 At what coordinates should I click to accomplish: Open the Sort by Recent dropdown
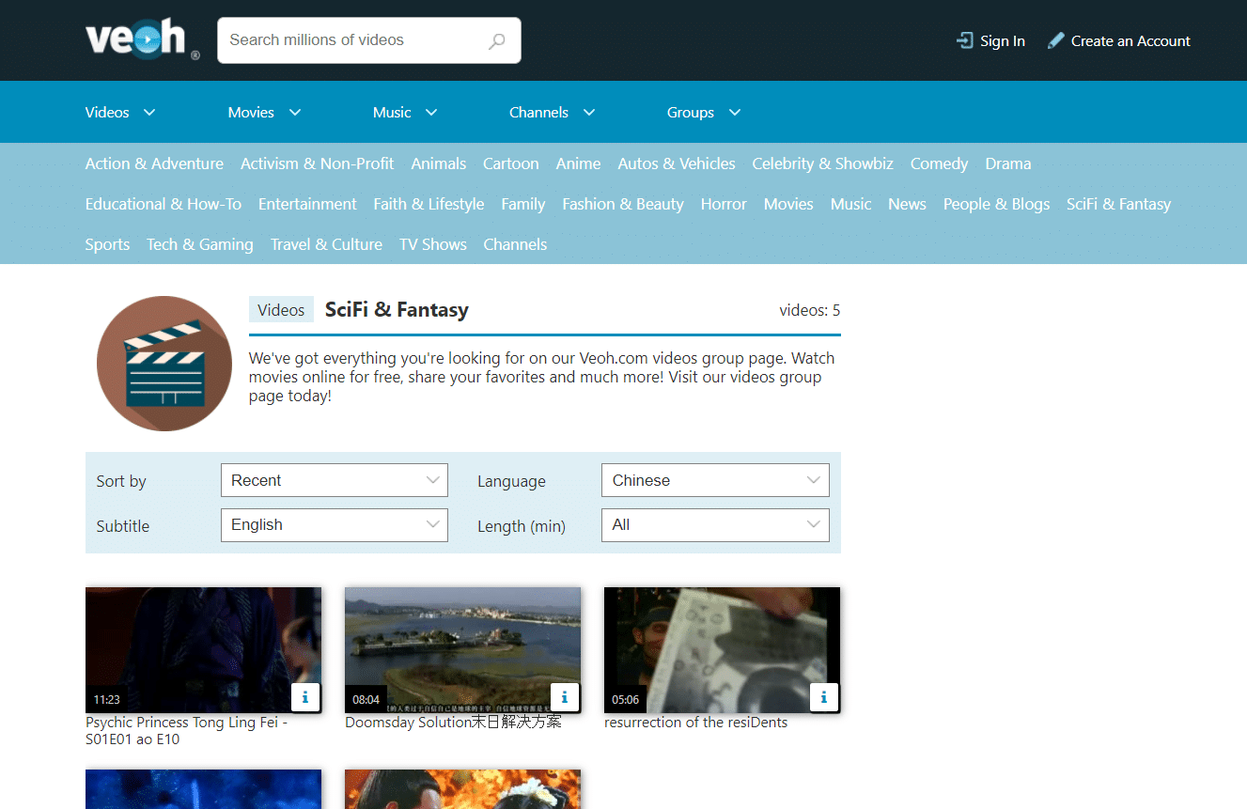click(x=334, y=480)
